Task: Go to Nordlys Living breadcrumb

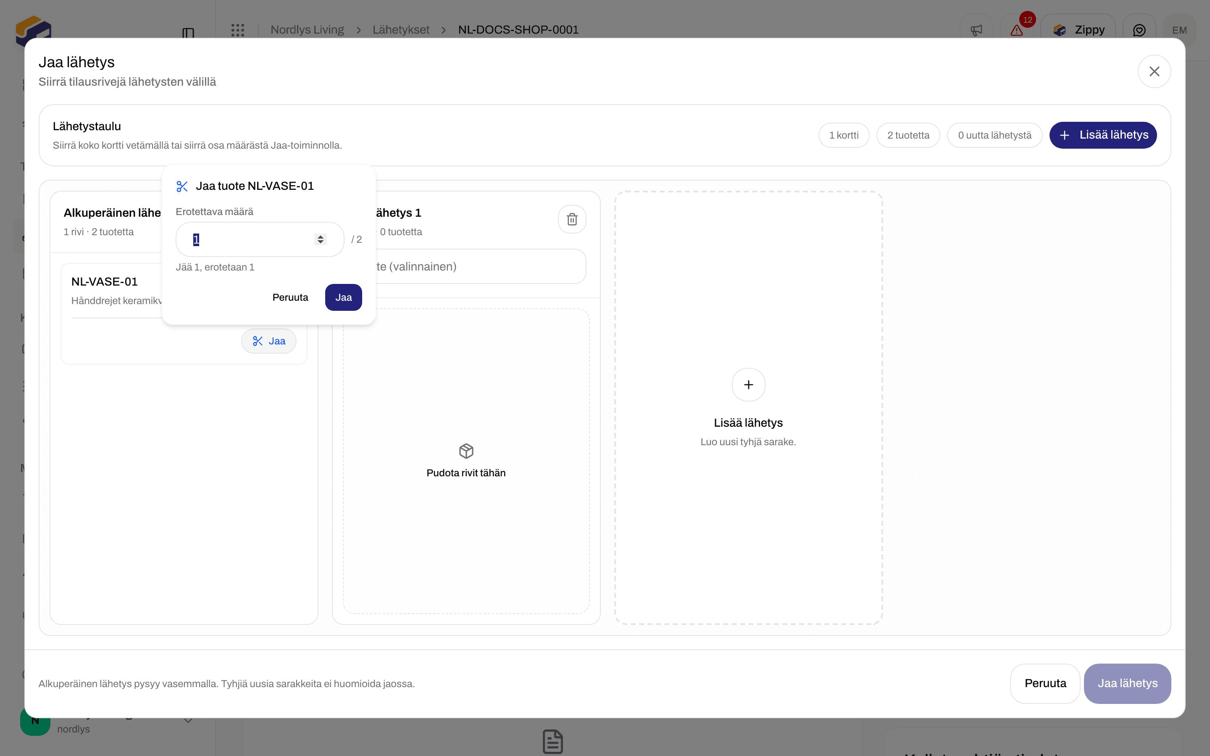Action: coord(307,29)
